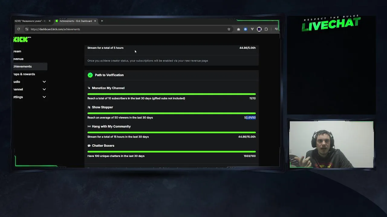Click the green verification badge icon

(90, 75)
